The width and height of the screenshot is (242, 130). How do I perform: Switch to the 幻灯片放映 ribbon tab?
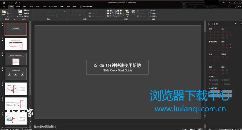tap(53, 7)
